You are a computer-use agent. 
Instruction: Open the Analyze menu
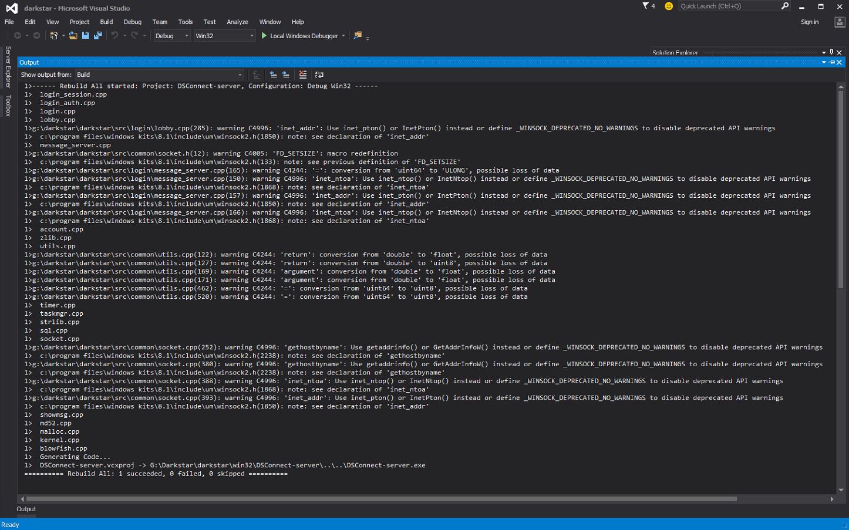coord(237,22)
